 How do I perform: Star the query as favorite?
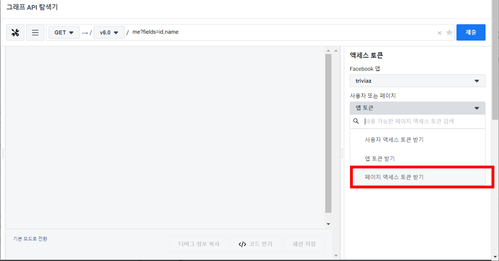(449, 33)
